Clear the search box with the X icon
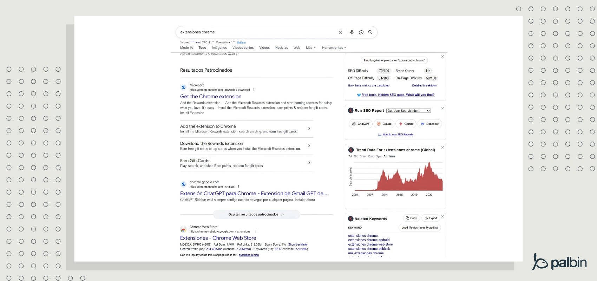This screenshot has height=281, width=597. pyautogui.click(x=340, y=32)
